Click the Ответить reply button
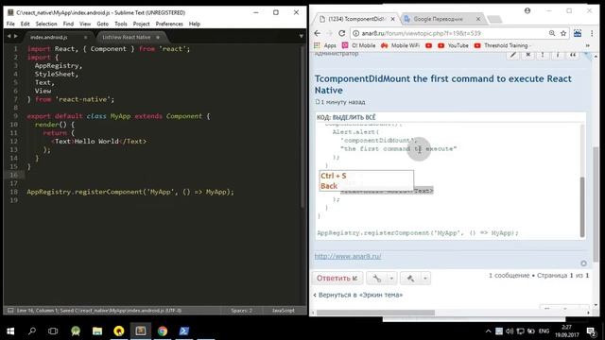The height and width of the screenshot is (340, 605). click(337, 278)
